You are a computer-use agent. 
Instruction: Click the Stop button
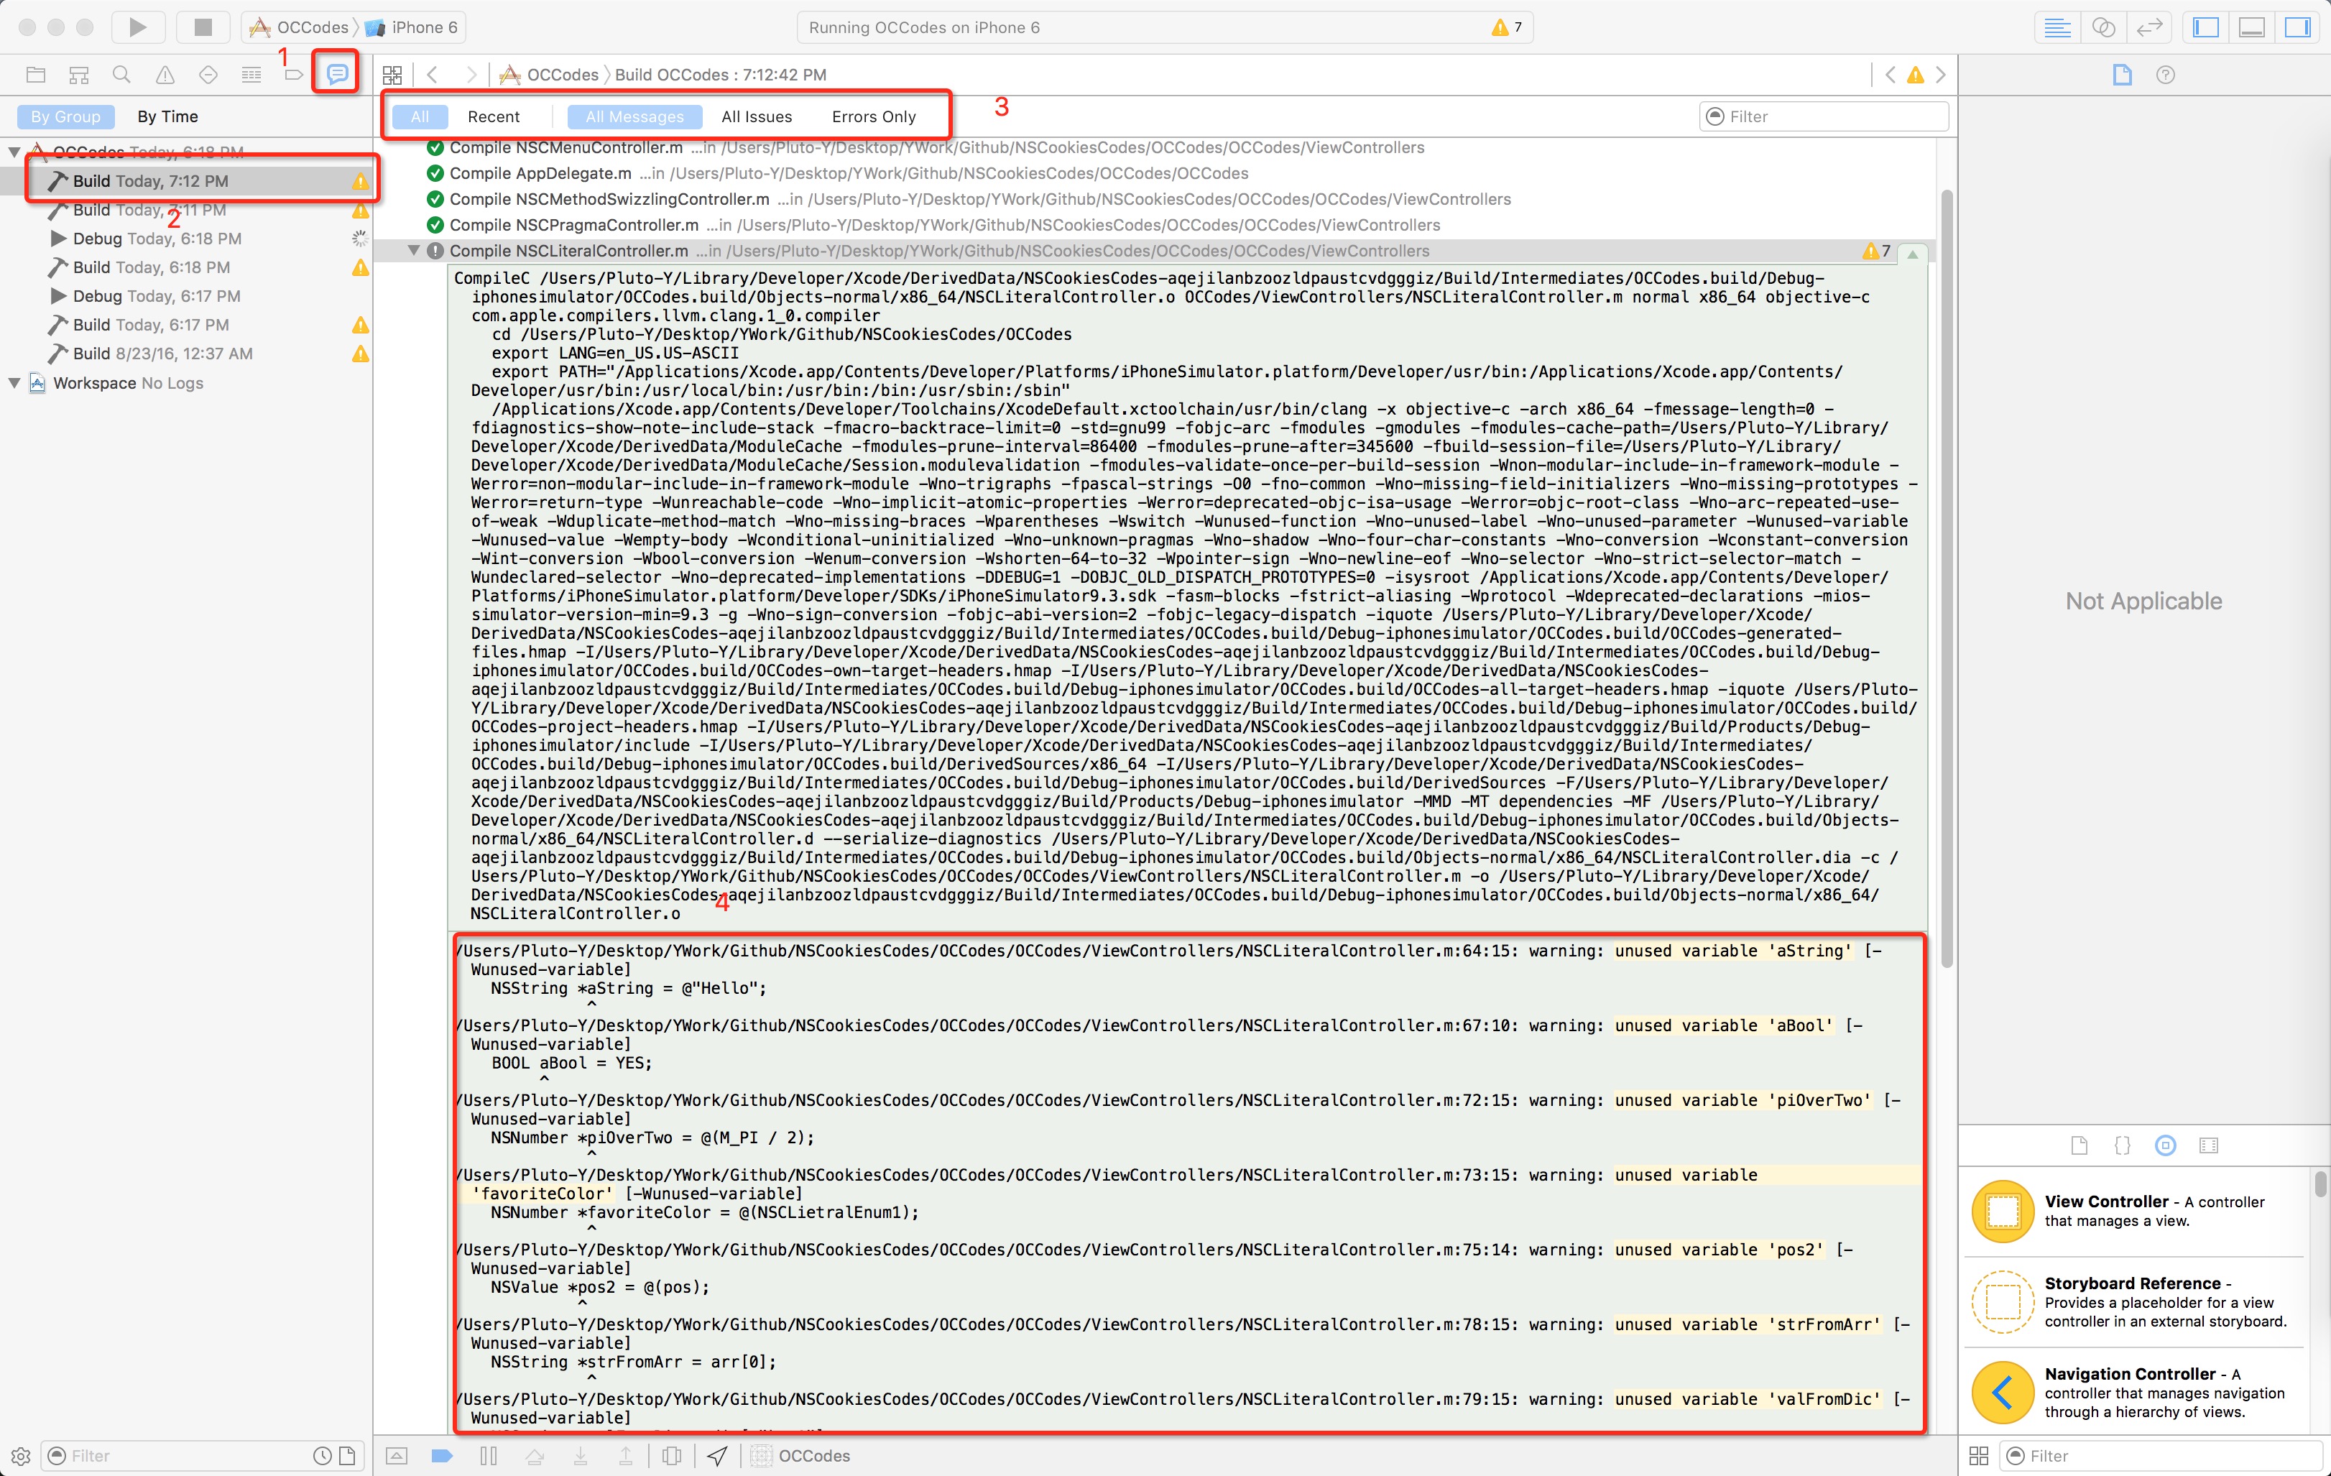[x=200, y=25]
